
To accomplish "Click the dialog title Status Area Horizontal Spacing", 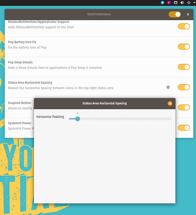I will (104, 103).
